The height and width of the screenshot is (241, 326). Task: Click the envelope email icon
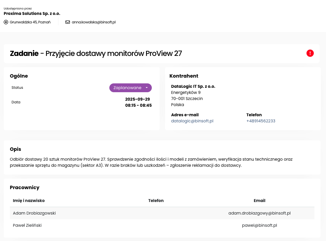[x=68, y=22]
